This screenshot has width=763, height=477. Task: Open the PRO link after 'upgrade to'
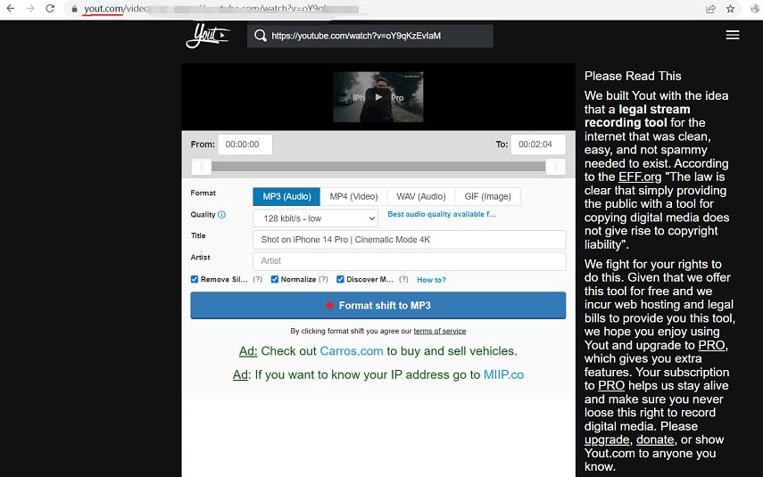click(711, 345)
